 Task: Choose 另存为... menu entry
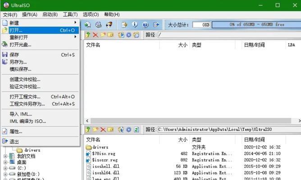[x=40, y=62]
